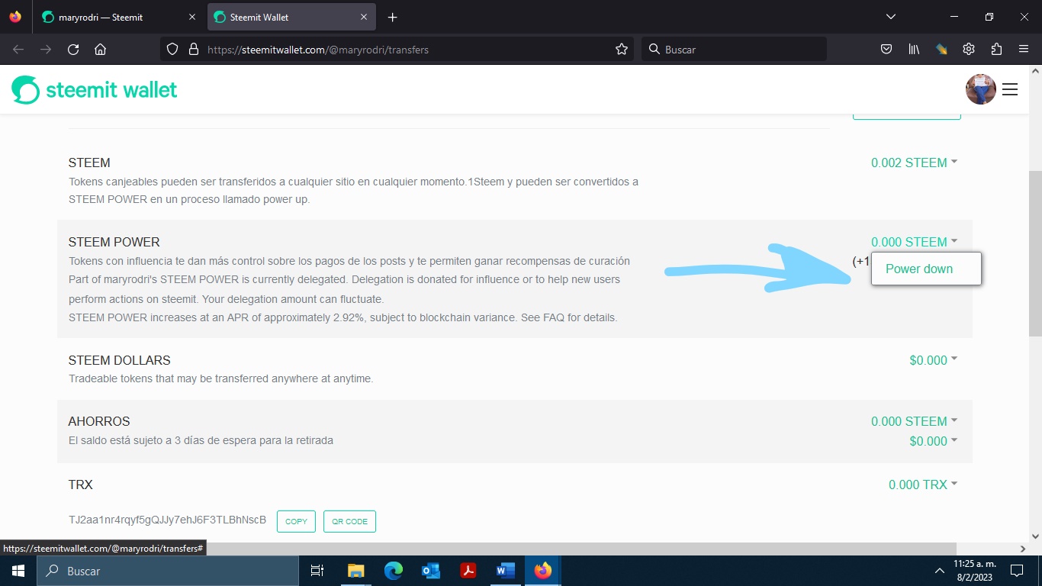
Task: Open Adobe Acrobat from the taskbar
Action: [468, 571]
